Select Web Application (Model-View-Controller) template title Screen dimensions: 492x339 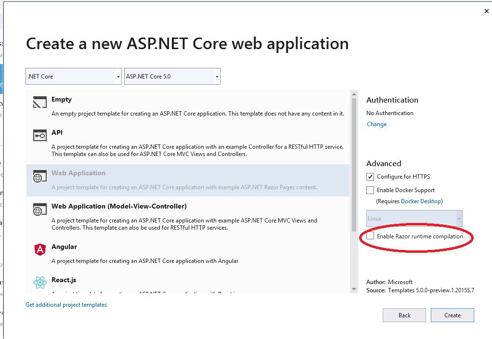pyautogui.click(x=119, y=206)
